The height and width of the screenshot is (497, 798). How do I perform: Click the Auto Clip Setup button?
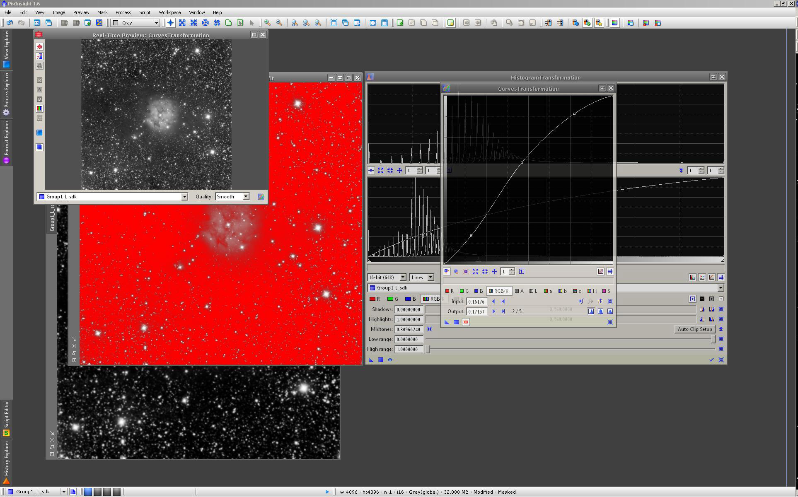click(694, 329)
